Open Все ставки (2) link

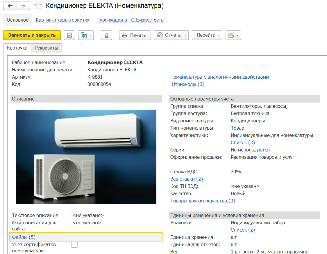pyautogui.click(x=186, y=179)
